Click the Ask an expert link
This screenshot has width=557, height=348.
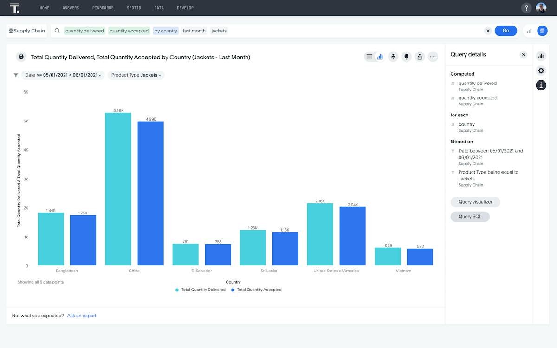coord(82,316)
